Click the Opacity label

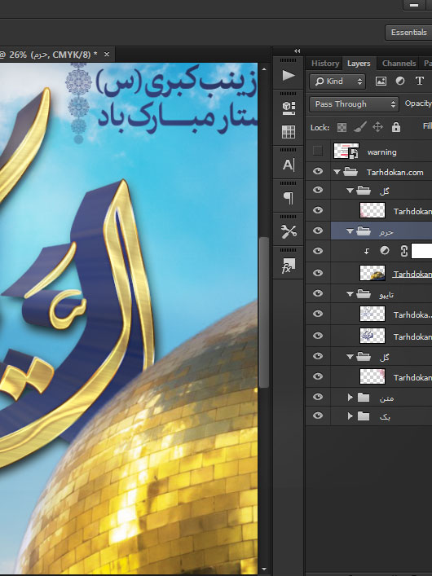[418, 104]
